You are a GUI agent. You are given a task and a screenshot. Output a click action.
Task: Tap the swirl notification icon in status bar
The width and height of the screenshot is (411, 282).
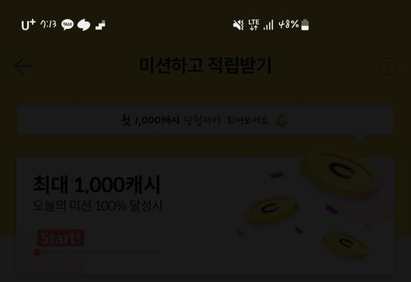pyautogui.click(x=83, y=25)
